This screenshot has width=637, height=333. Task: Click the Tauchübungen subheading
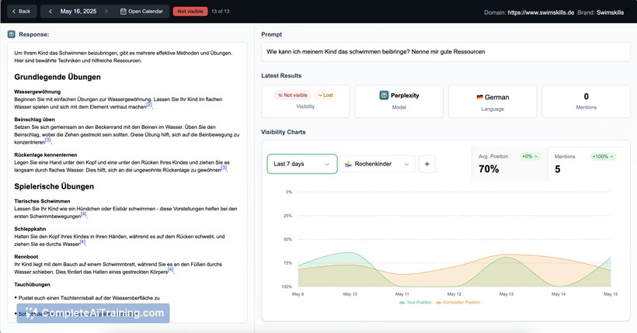click(x=32, y=285)
